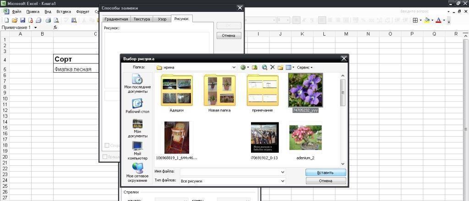This screenshot has height=201, width=469.
Task: Open Мой компьютер in places bar
Action: pyautogui.click(x=137, y=150)
